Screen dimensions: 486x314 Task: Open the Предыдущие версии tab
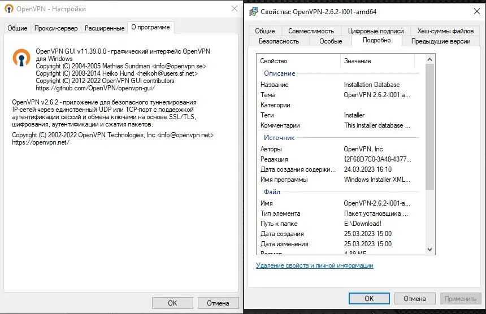[441, 41]
